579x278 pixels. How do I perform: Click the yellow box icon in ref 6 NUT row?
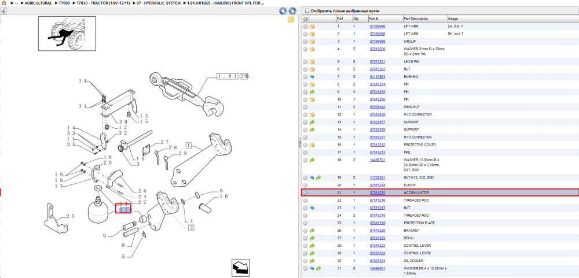[x=312, y=69]
